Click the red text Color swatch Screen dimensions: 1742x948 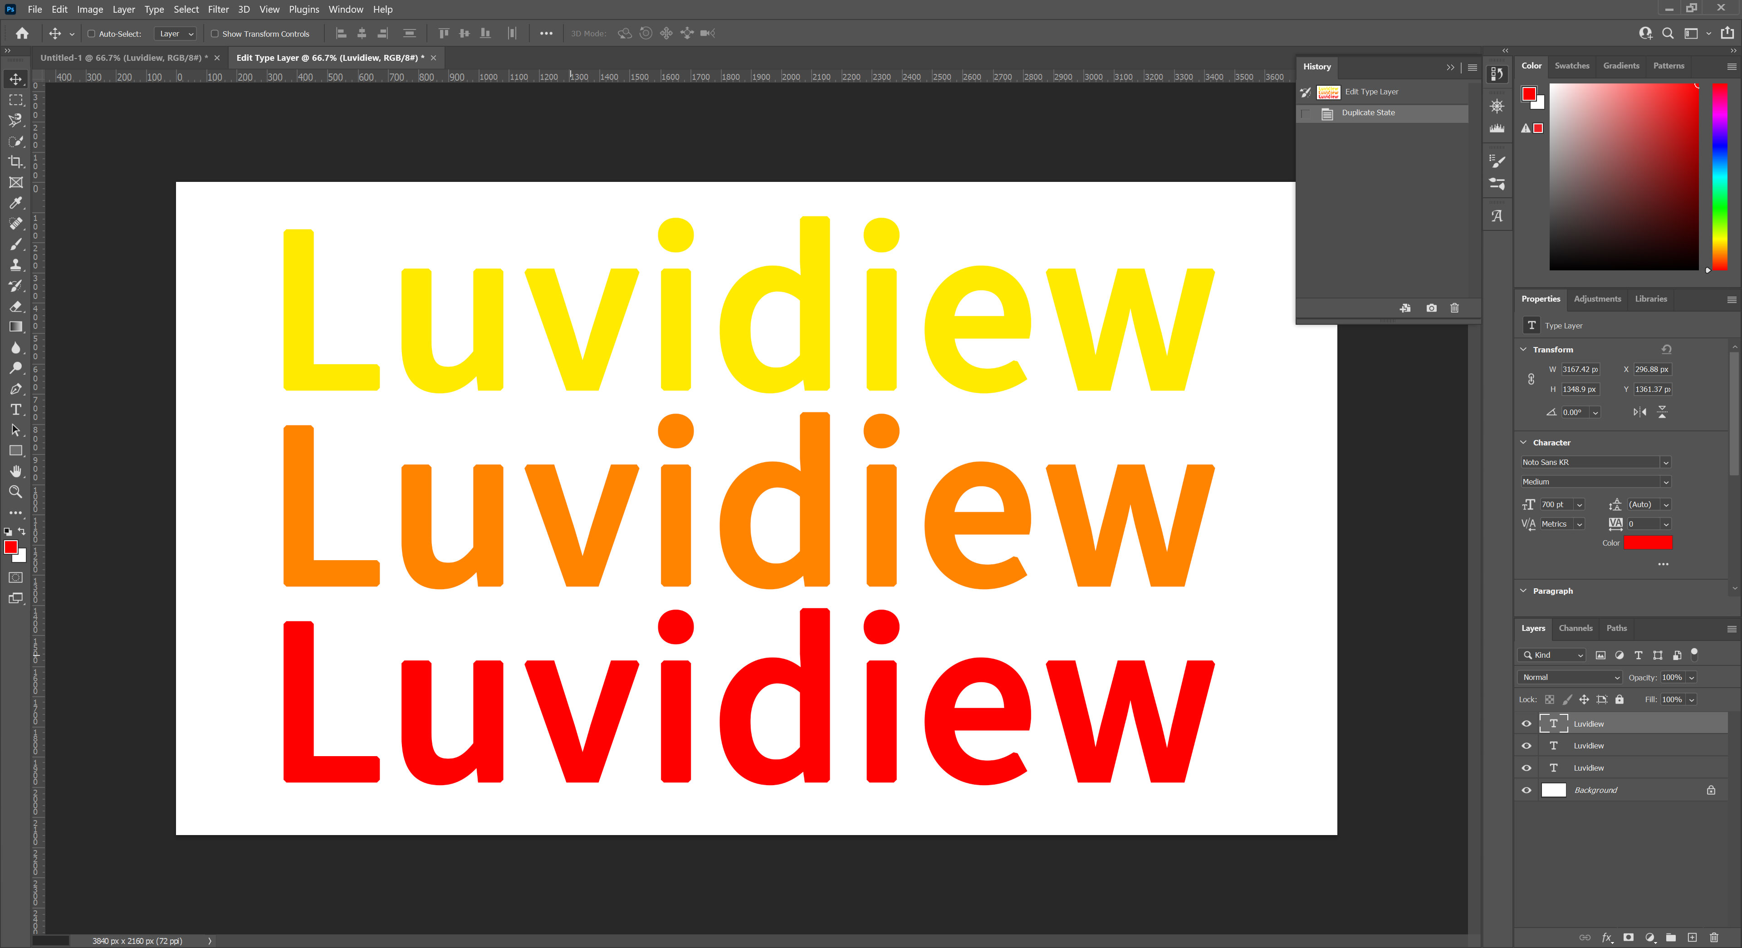[1647, 542]
